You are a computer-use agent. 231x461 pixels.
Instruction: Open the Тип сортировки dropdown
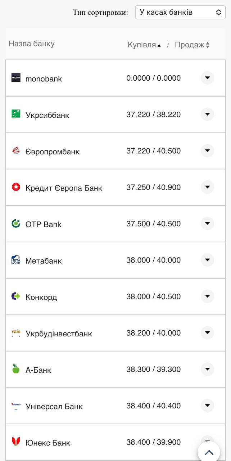[180, 12]
